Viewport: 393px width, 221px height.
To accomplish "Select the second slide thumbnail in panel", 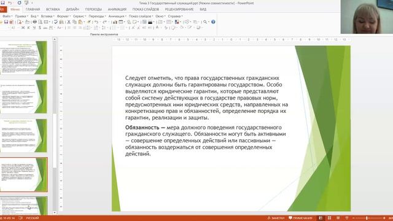I will coord(23,97).
